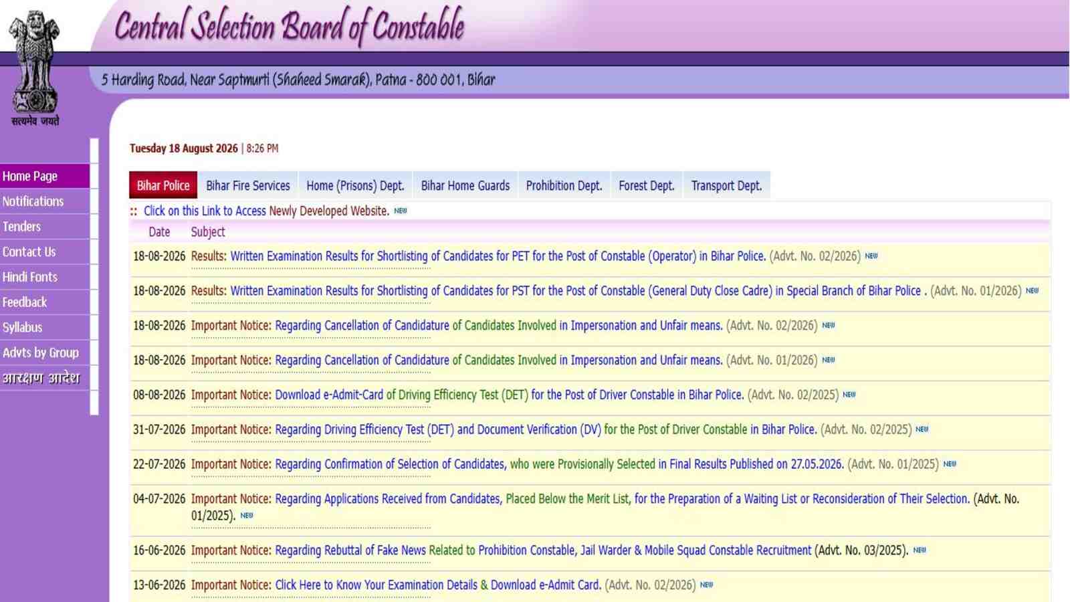Open impersonation cancellation notice for Advt. 01/2026

[499, 361]
